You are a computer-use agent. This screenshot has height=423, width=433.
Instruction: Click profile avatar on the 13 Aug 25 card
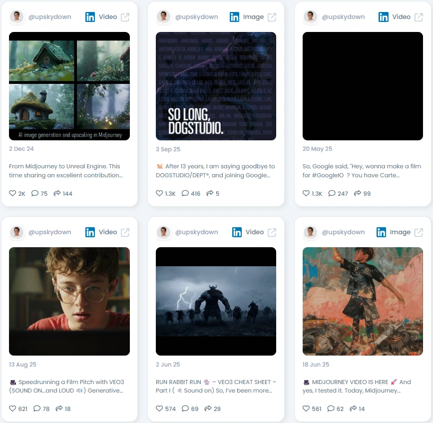(x=16, y=232)
